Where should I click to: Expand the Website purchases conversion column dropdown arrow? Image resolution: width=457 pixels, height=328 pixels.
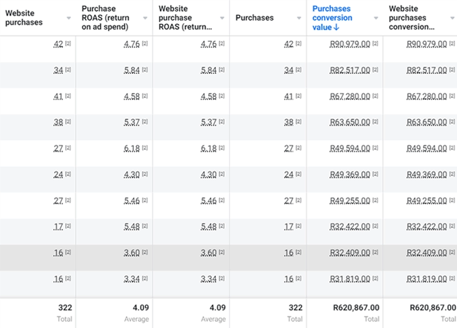pyautogui.click(x=452, y=18)
